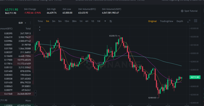Select the order book row with total 1,066.25088
Image resolution: width=204 pixels, height=106 pixels.
click(17, 48)
